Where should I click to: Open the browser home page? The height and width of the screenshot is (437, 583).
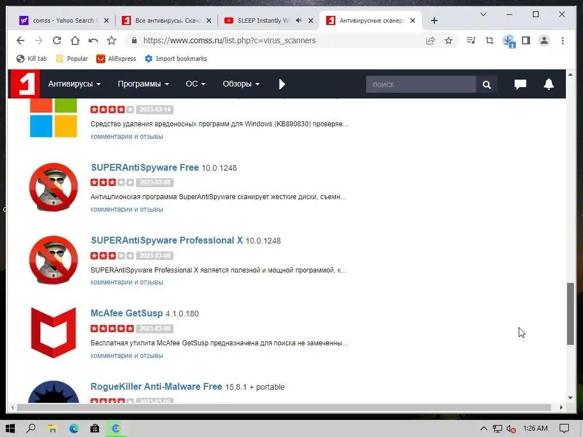click(x=75, y=40)
